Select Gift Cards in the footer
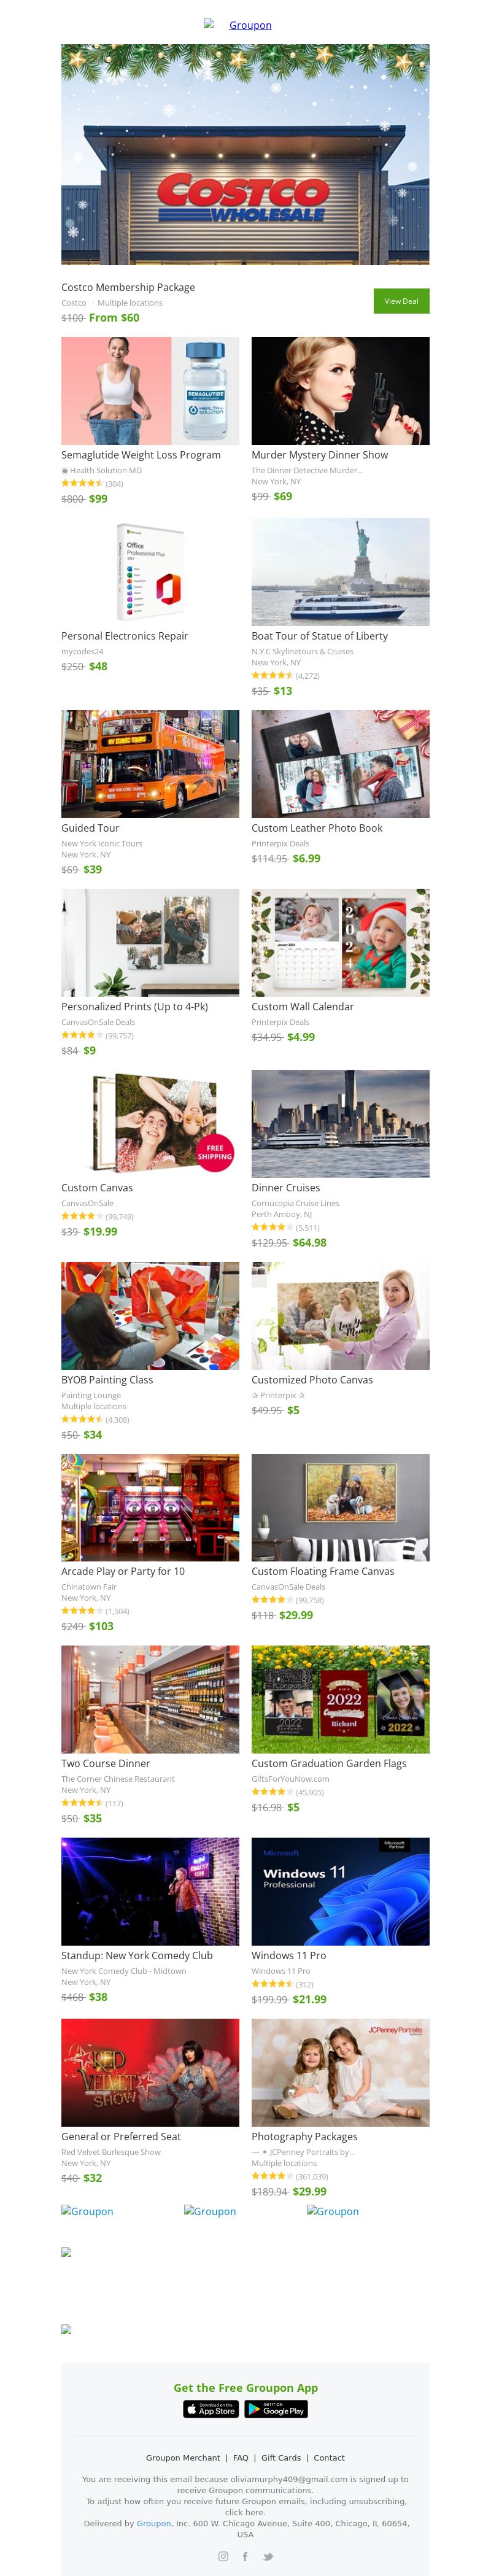Screen dimensions: 491x2576 coord(281,2457)
